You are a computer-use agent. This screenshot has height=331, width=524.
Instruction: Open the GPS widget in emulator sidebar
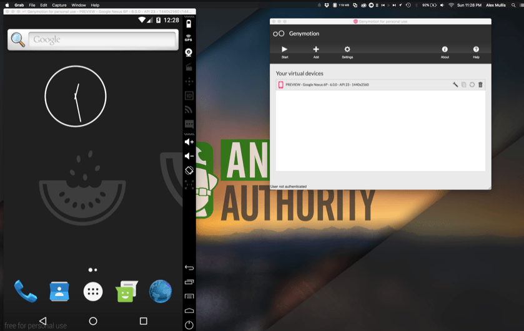pyautogui.click(x=189, y=38)
